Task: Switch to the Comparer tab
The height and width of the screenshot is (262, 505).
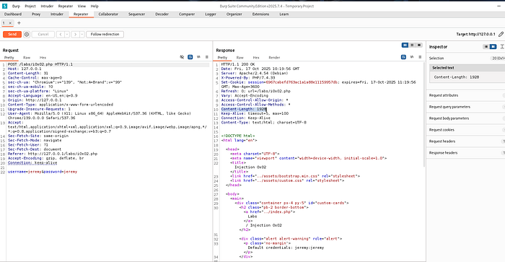Action: tap(187, 14)
